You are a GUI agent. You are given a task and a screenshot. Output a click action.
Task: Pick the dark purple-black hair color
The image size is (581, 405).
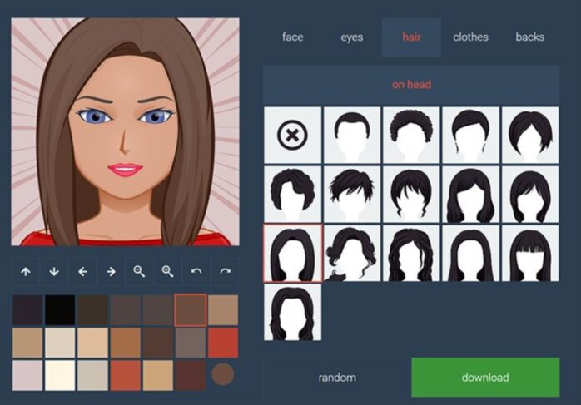tap(27, 310)
